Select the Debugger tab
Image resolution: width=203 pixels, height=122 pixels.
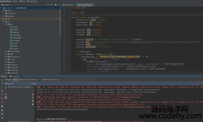pos(8,80)
